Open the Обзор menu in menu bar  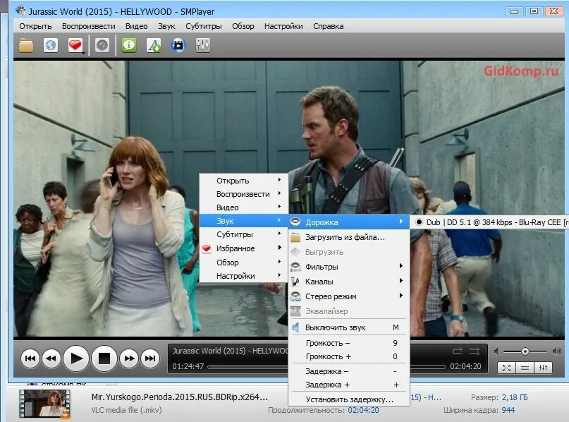243,26
